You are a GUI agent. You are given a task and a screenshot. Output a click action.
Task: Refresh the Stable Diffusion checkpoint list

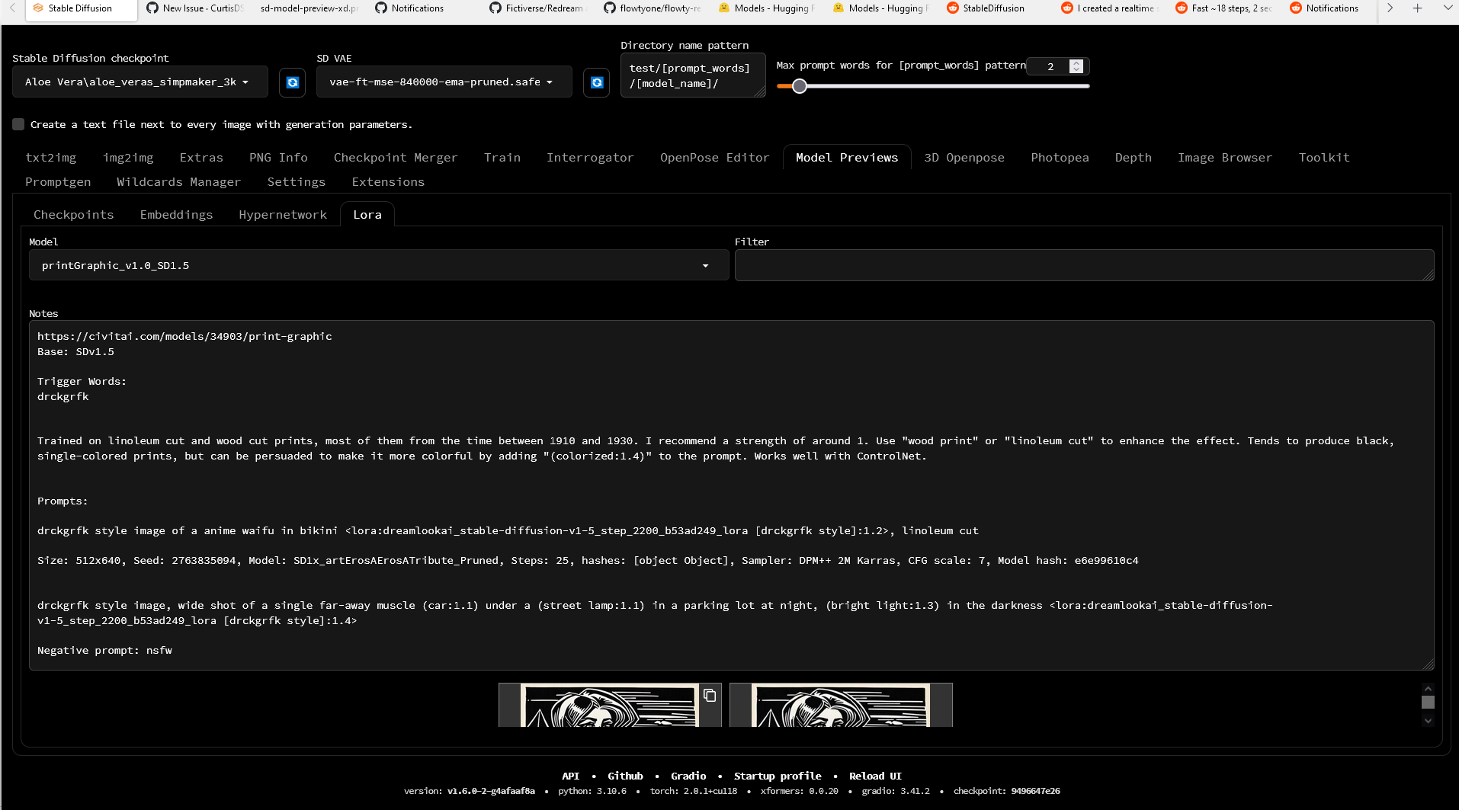tap(291, 82)
